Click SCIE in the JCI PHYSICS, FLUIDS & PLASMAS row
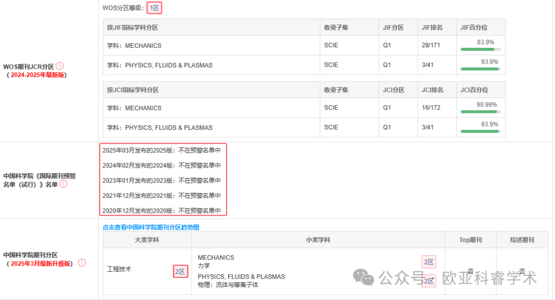 (331, 127)
